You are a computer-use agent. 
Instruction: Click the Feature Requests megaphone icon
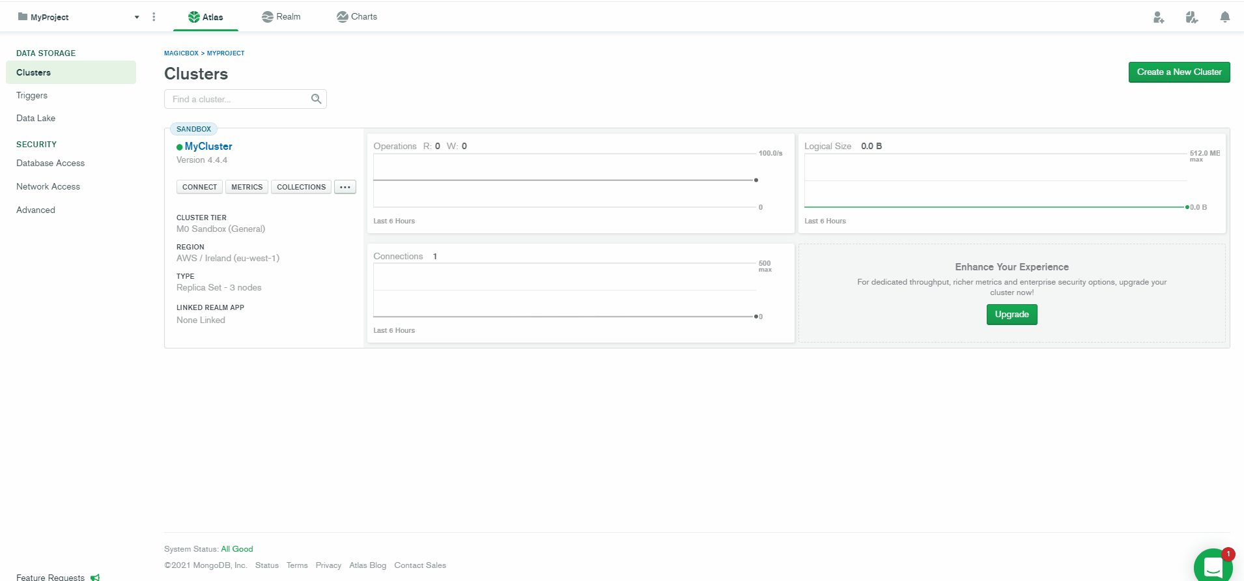(95, 577)
